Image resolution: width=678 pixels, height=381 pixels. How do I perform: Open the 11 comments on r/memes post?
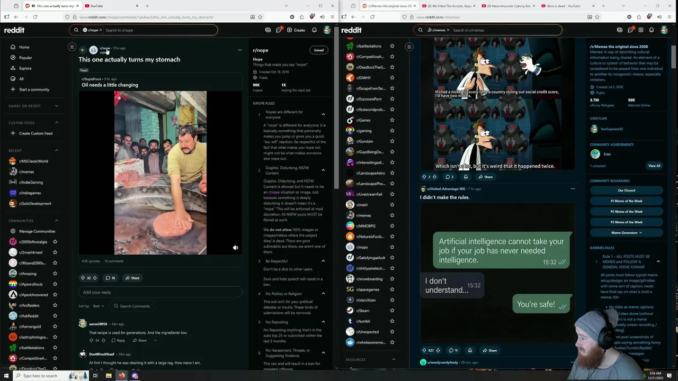click(453, 350)
